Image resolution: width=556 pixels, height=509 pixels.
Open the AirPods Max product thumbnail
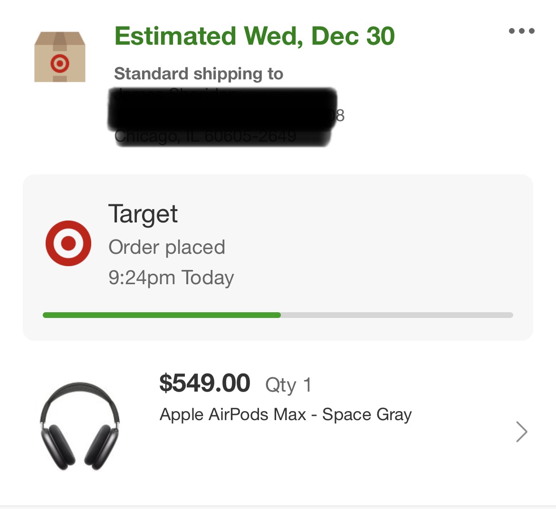click(x=79, y=426)
